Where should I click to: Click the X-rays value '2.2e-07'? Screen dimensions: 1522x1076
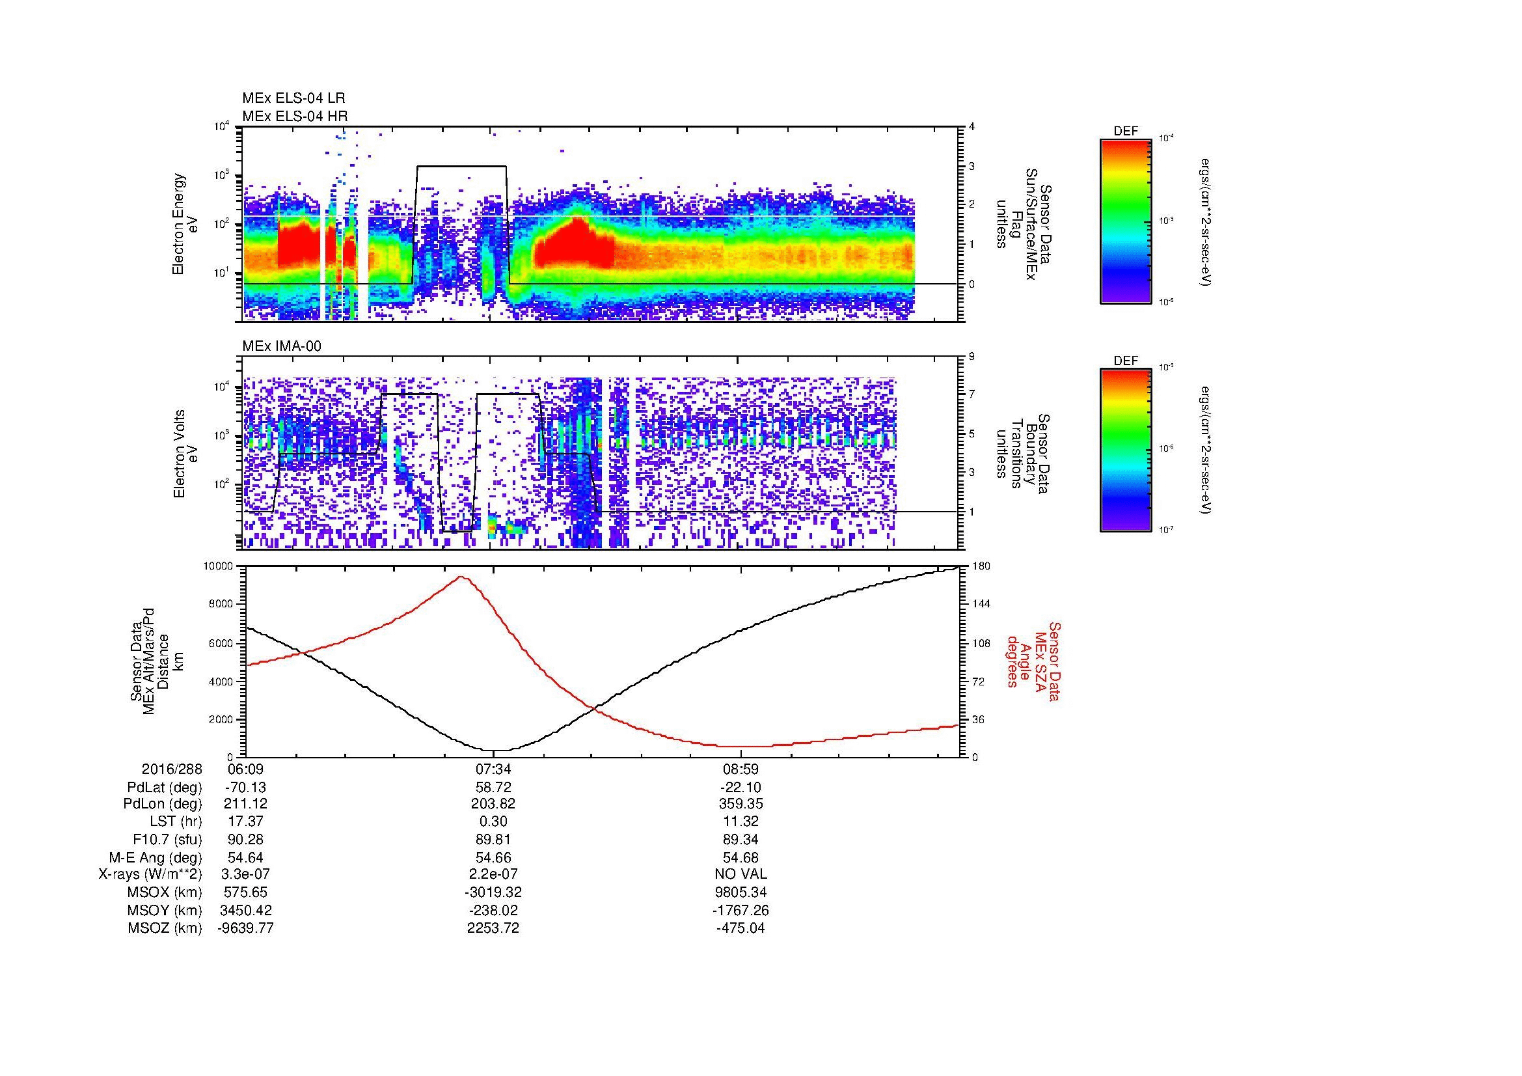pos(493,874)
